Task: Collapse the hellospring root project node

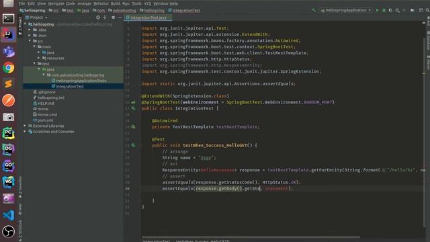Action: [26, 24]
